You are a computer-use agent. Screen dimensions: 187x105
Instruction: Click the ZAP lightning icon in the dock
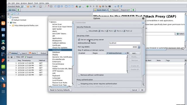tap(3, 79)
